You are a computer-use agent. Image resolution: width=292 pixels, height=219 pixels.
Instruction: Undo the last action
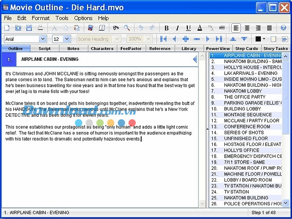coord(141,28)
